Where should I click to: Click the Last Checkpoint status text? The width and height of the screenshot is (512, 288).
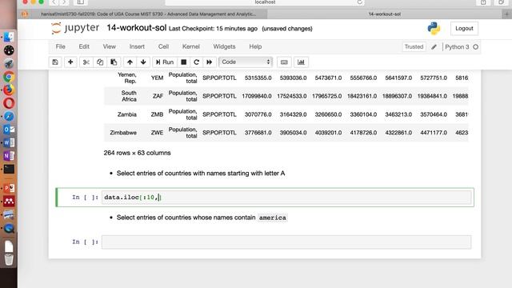tap(213, 29)
